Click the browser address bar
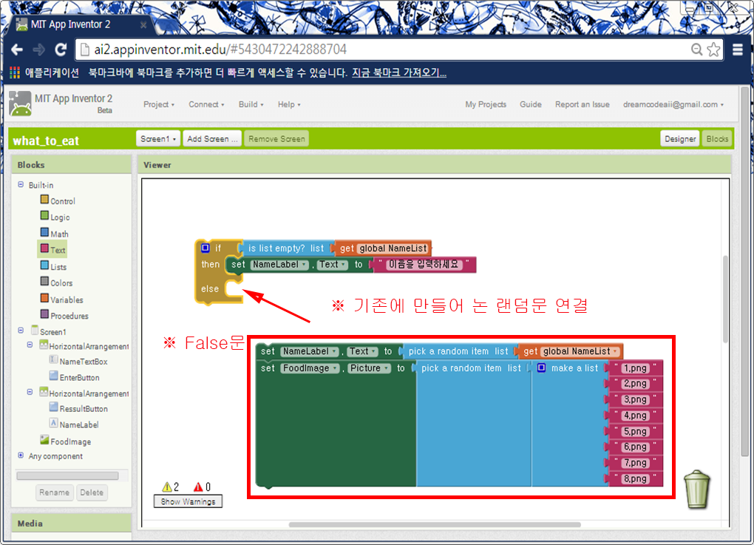 click(x=384, y=49)
